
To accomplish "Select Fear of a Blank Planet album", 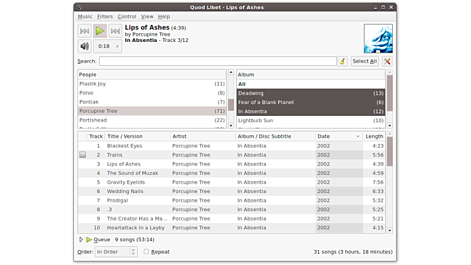I will (311, 102).
